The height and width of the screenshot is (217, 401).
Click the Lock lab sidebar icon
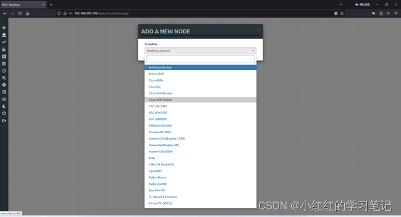[x=4, y=99]
